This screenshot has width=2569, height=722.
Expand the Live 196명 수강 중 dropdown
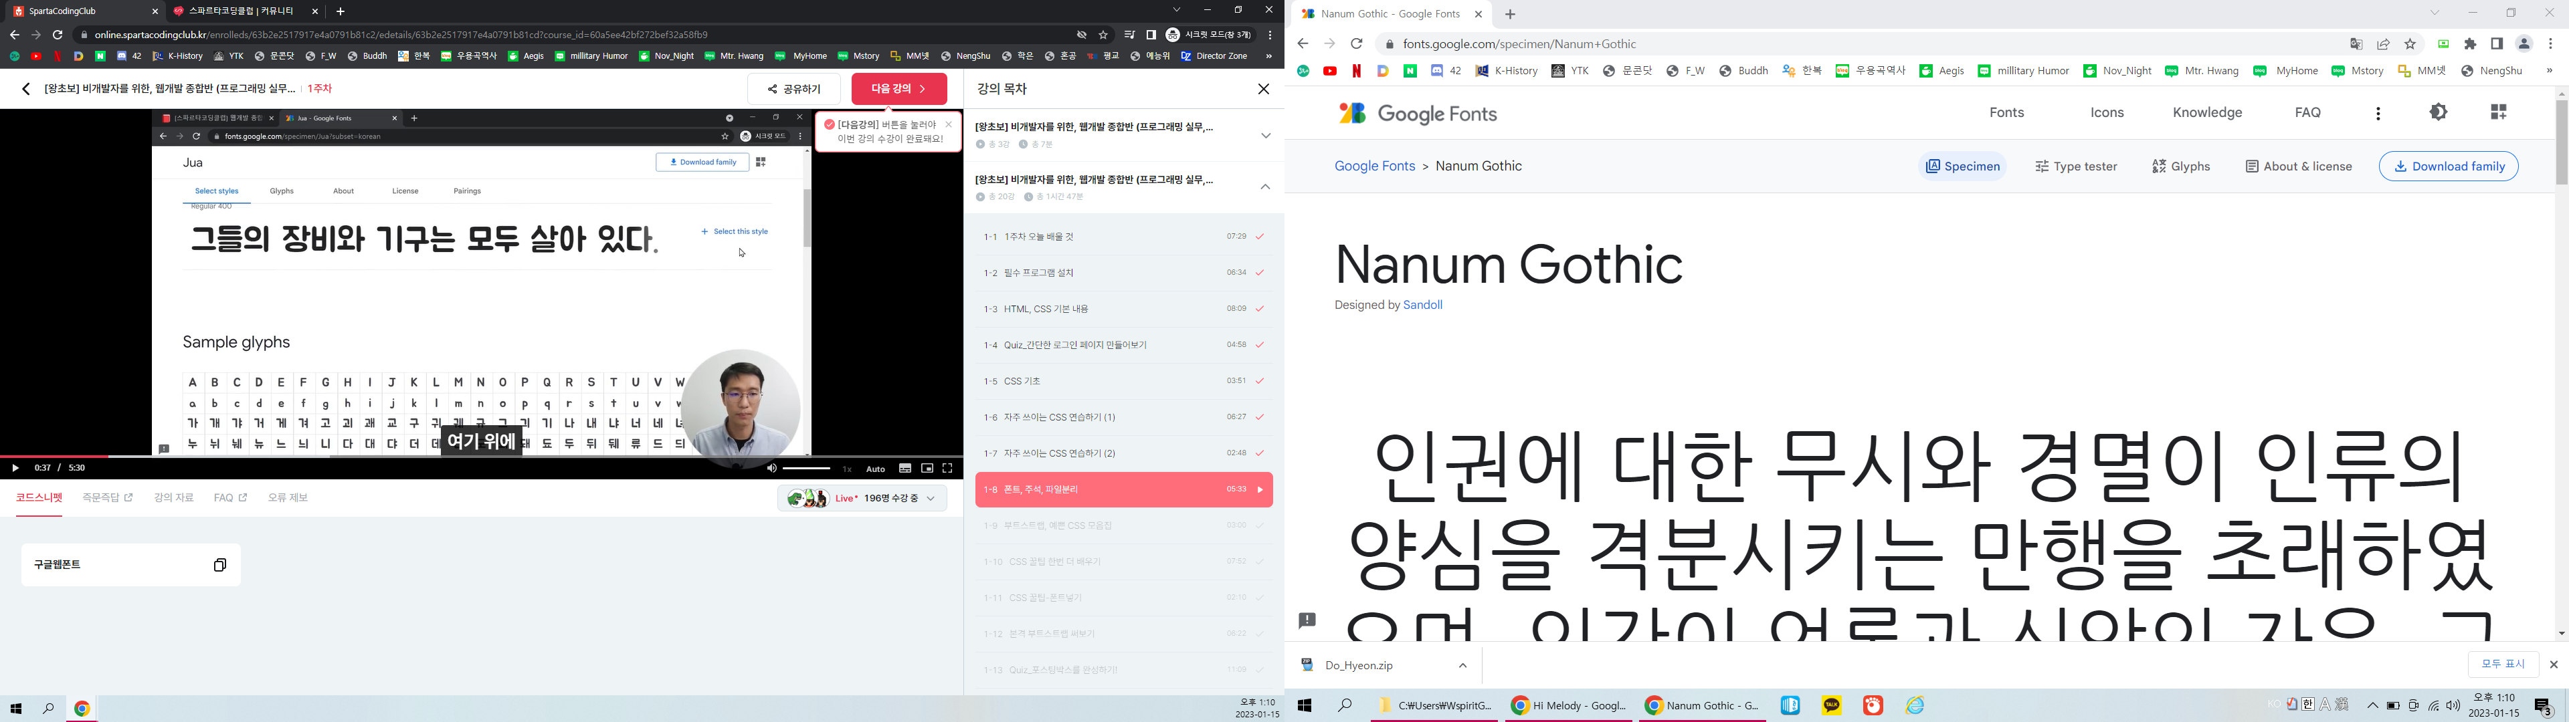tap(862, 497)
